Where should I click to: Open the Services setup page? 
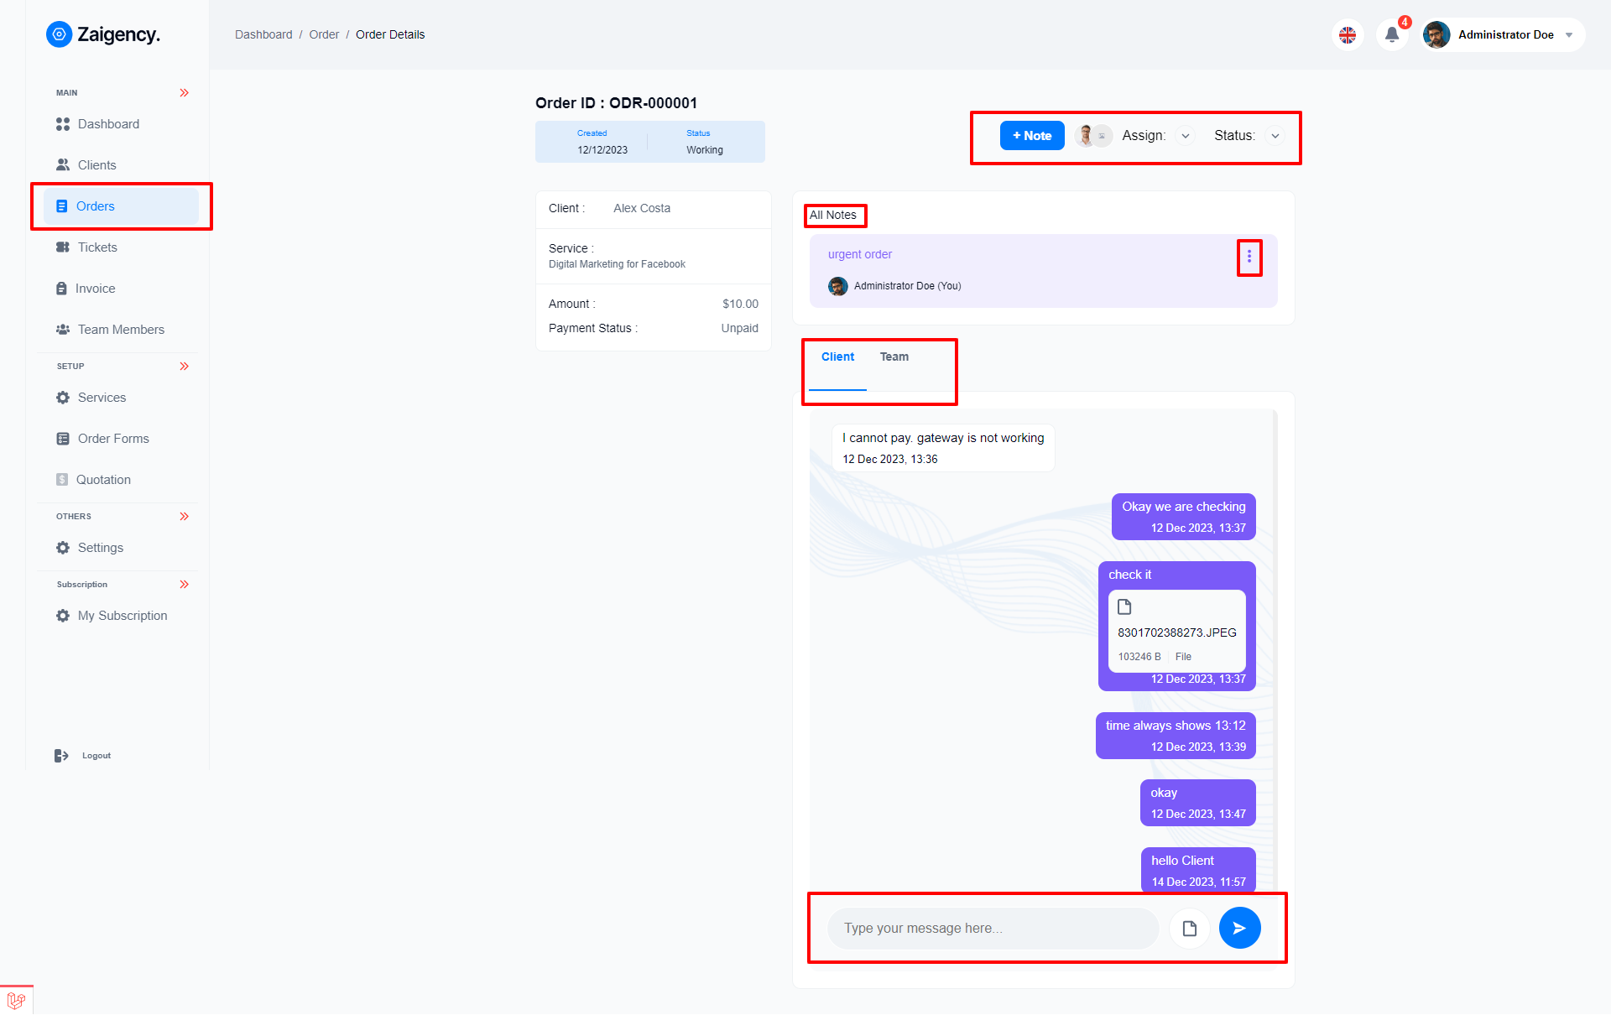[x=101, y=397]
